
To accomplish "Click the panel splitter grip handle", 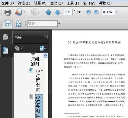I will [x=50, y=87].
